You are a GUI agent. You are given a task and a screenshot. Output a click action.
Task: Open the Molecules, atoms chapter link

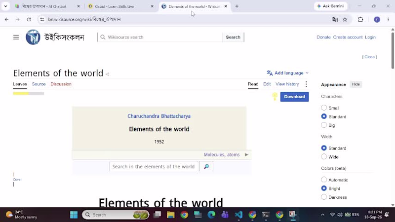[x=222, y=154]
